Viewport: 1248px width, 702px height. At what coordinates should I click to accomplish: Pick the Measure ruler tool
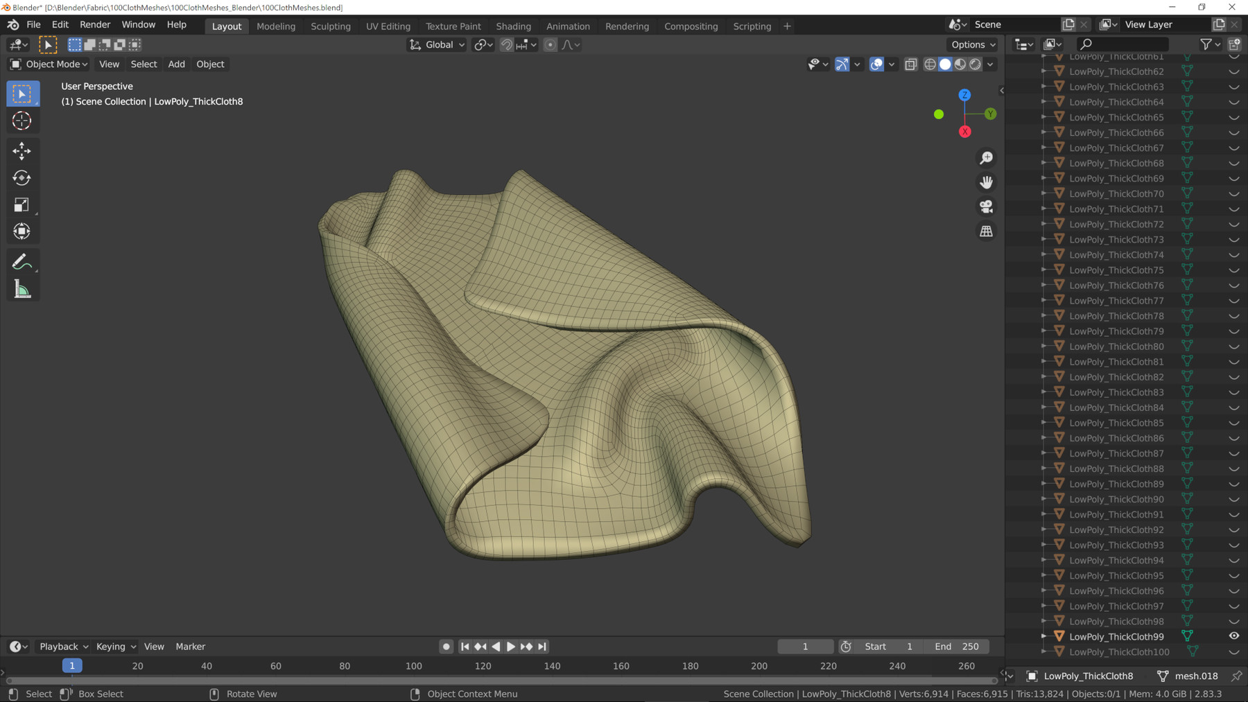pyautogui.click(x=21, y=290)
